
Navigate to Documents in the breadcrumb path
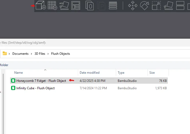(20, 54)
